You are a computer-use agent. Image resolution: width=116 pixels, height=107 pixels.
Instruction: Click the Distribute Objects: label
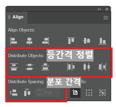click(26, 56)
